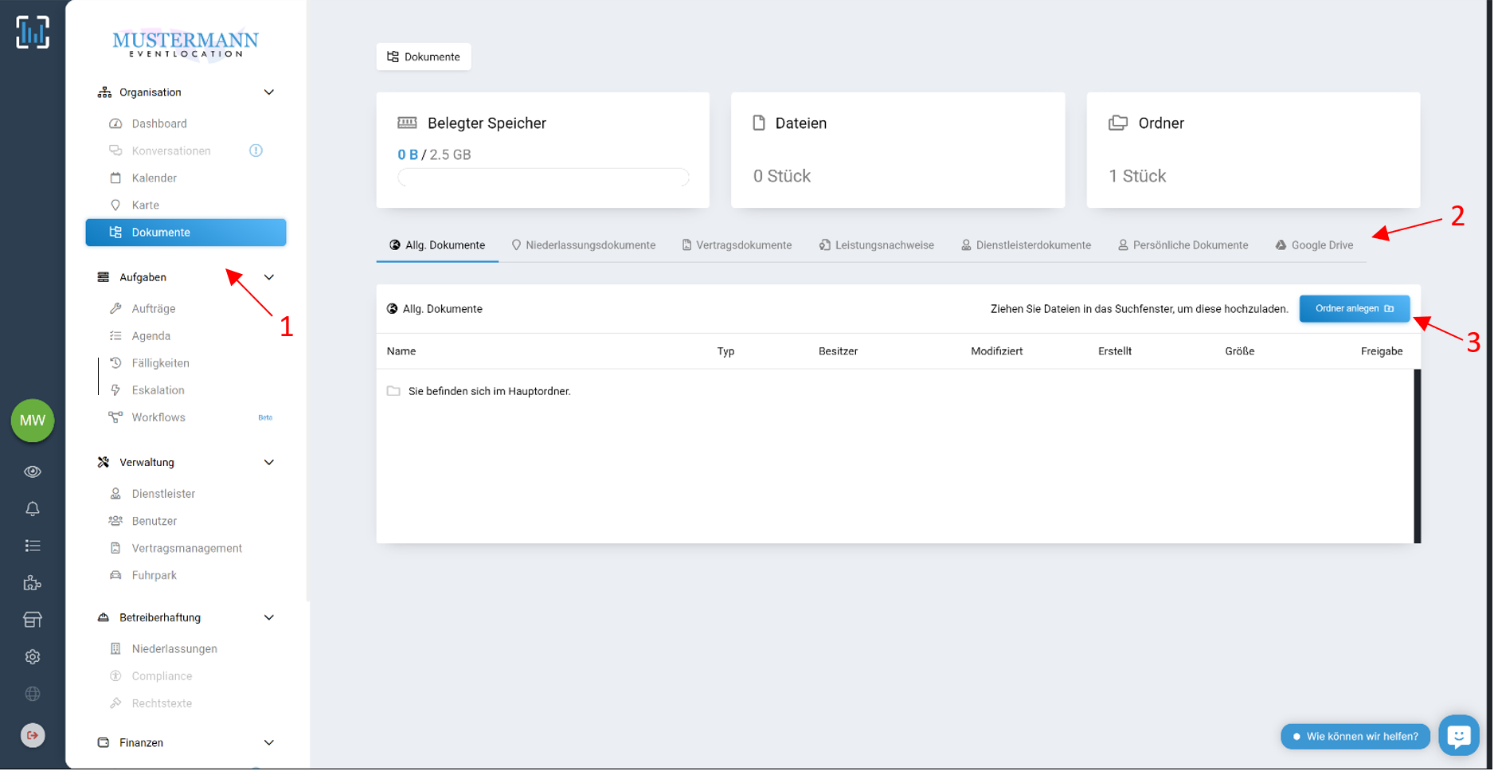This screenshot has height=771, width=1494.
Task: Click the app logo icon in the dark rail
Action: [x=33, y=33]
